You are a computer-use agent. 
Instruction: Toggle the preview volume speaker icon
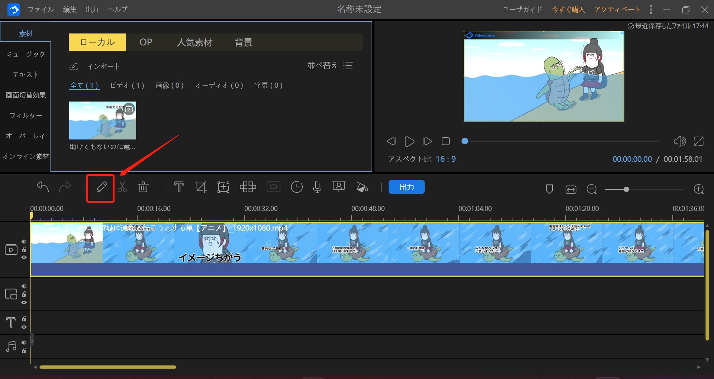coord(680,141)
